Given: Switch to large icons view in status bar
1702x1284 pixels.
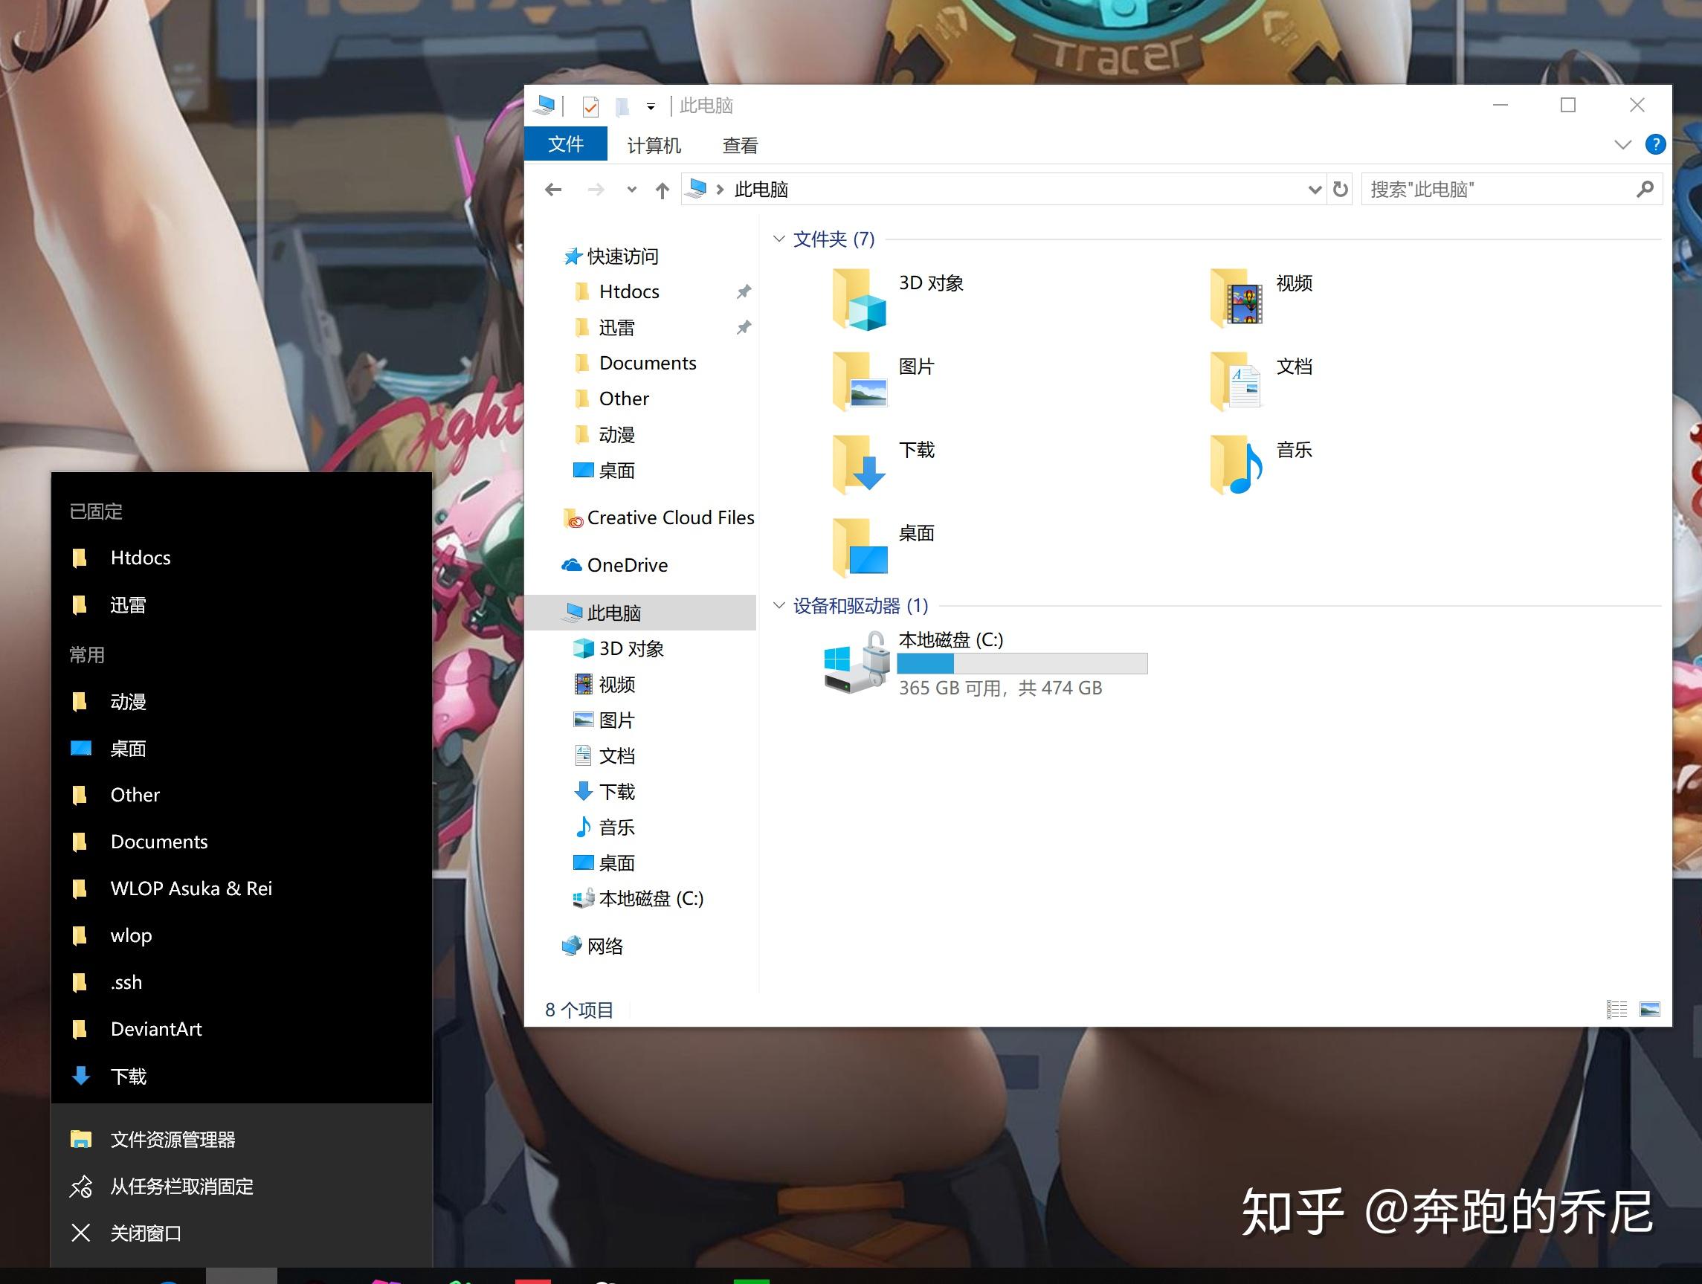Looking at the screenshot, I should point(1650,1010).
